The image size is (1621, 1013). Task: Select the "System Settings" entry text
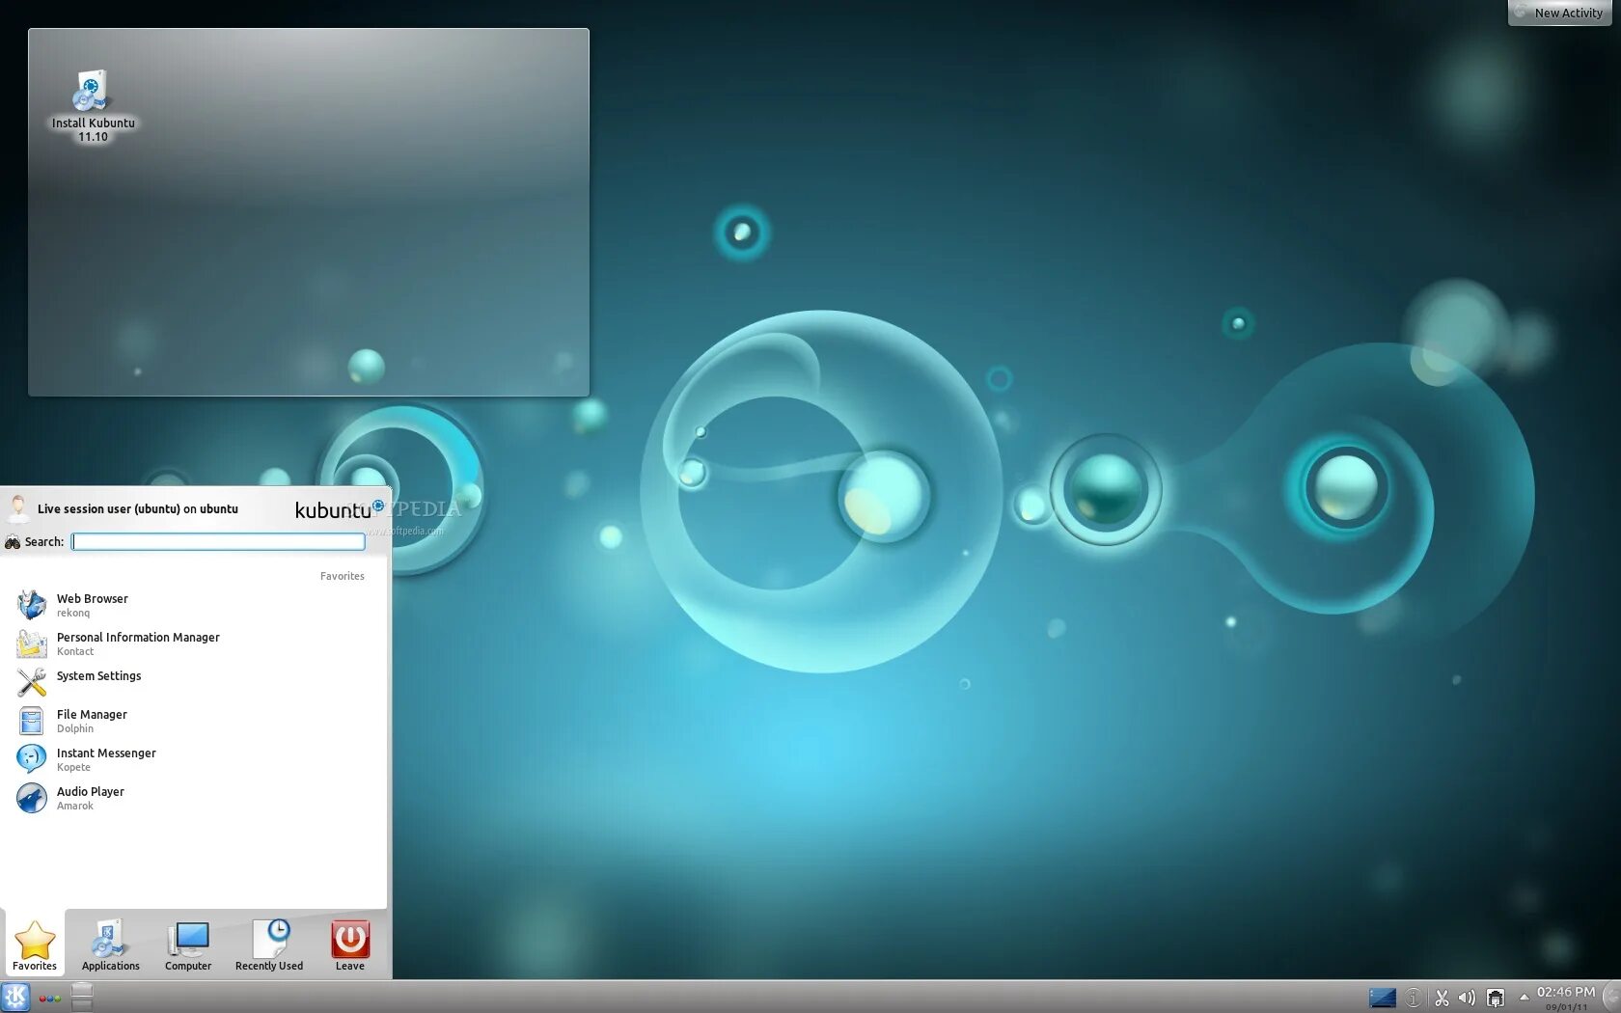pyautogui.click(x=98, y=676)
